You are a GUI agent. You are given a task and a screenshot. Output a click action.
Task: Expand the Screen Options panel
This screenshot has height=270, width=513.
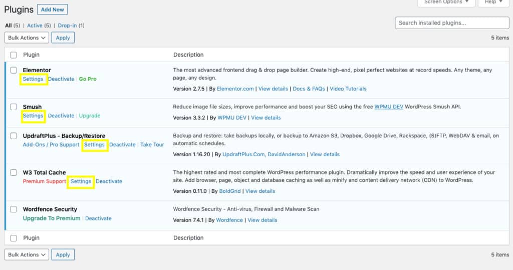coord(446,2)
